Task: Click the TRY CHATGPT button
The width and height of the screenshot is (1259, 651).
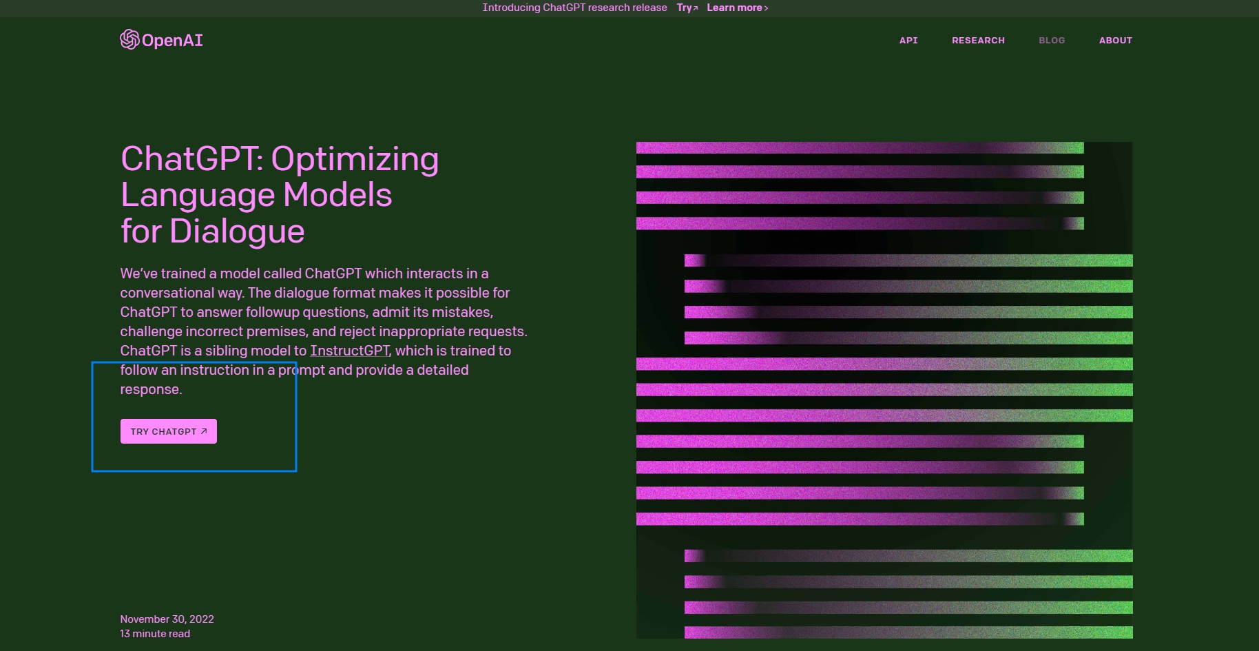Action: point(169,431)
